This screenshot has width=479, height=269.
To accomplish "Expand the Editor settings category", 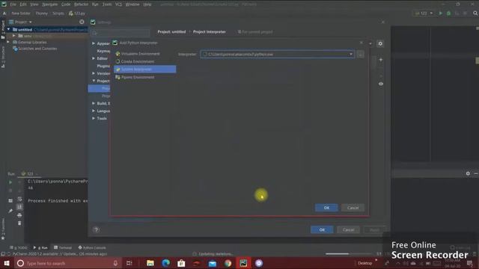I will click(94, 58).
